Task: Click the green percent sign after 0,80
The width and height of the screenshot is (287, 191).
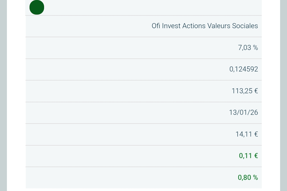Action: click(x=255, y=177)
